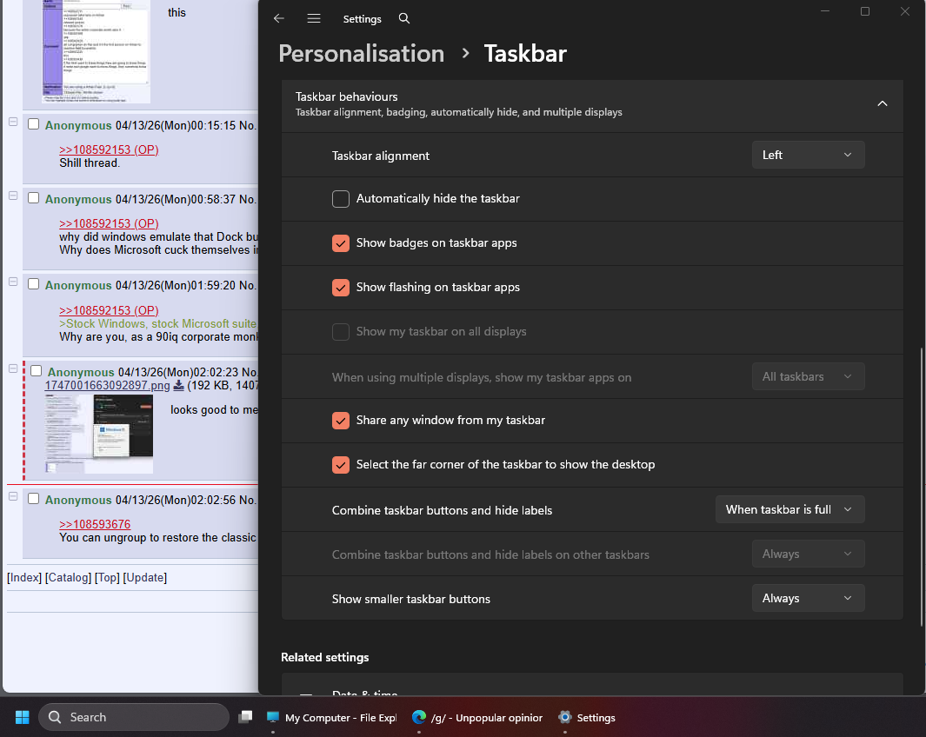The width and height of the screenshot is (926, 737).
Task: Uncheck Show badges on taskbar apps
Action: [341, 243]
